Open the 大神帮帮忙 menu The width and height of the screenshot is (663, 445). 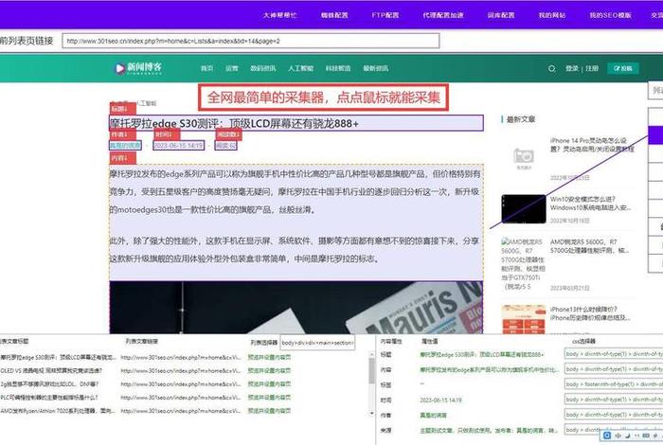(280, 15)
